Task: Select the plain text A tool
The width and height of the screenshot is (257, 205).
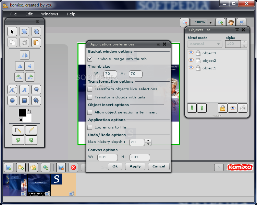Action: 24,90
